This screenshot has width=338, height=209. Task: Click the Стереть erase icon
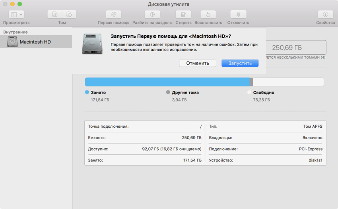tap(183, 15)
